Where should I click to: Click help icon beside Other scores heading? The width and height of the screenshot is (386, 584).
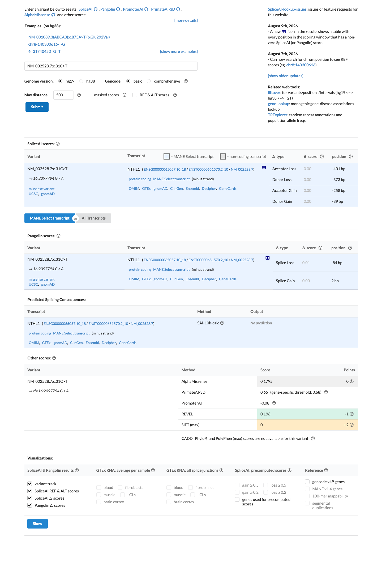tap(54, 358)
